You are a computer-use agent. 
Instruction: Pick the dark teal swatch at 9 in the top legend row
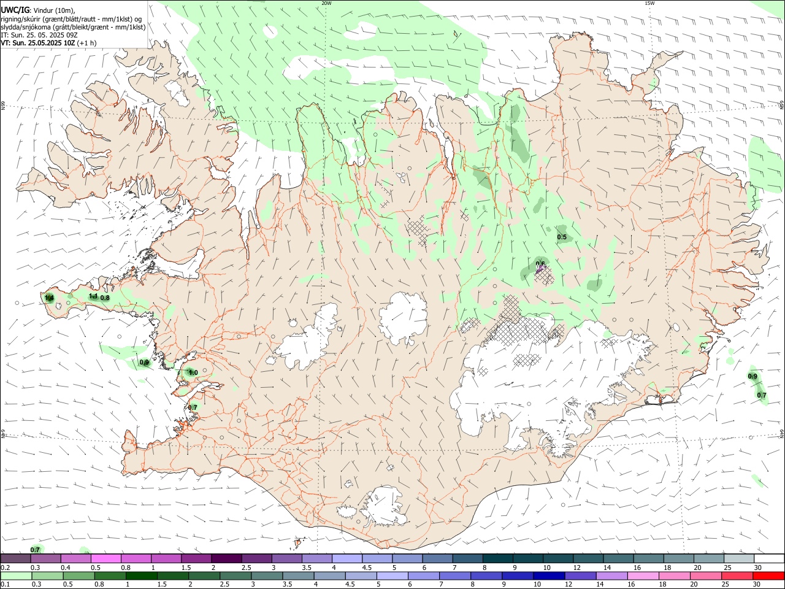(x=527, y=558)
